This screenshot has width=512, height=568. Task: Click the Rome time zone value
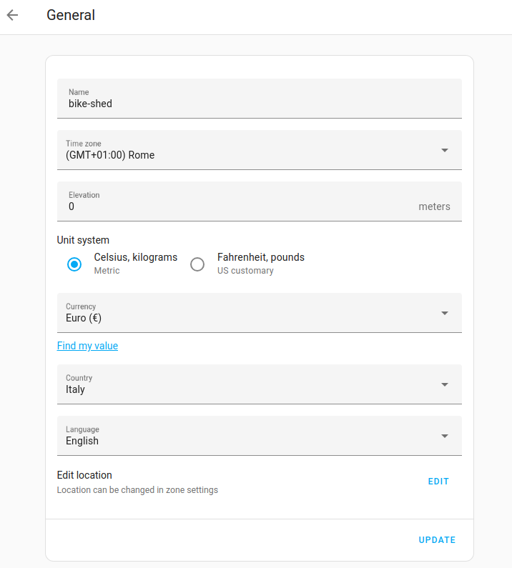click(110, 155)
